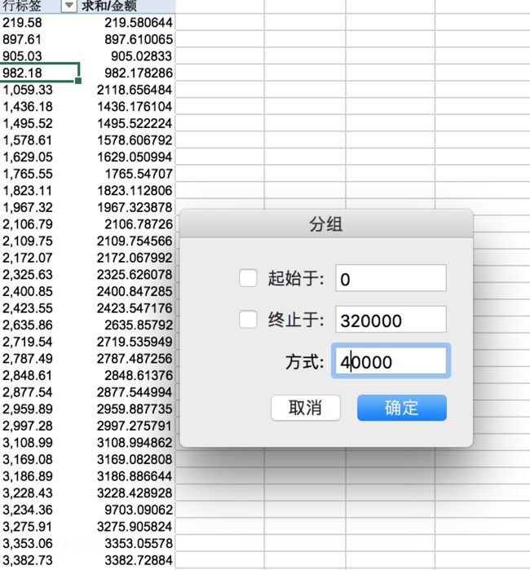Open the 行标签 filter dropdown arrow
530x570 pixels.
click(68, 6)
